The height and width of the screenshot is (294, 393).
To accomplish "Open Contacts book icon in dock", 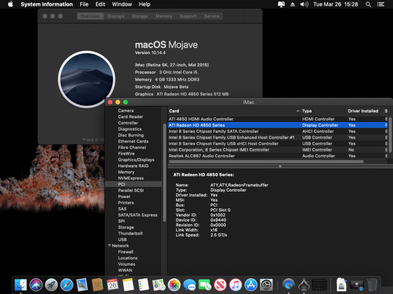I will coord(97,285).
